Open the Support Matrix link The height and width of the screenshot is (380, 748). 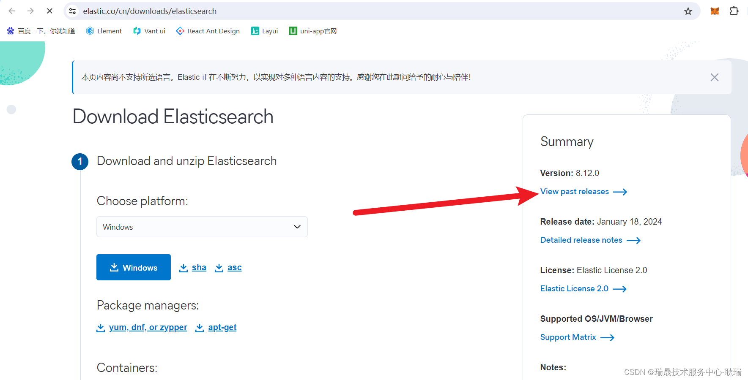pyautogui.click(x=577, y=337)
